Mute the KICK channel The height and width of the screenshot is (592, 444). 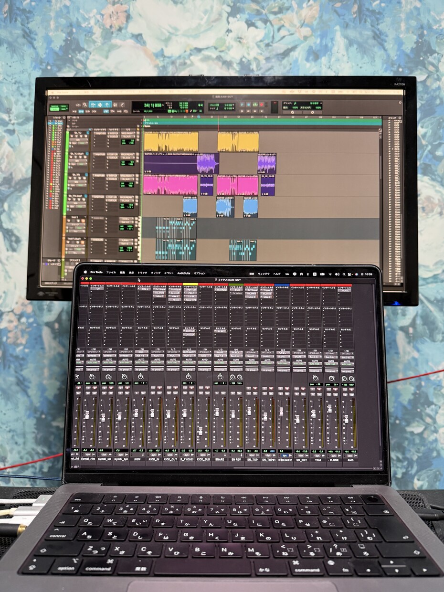(x=143, y=392)
